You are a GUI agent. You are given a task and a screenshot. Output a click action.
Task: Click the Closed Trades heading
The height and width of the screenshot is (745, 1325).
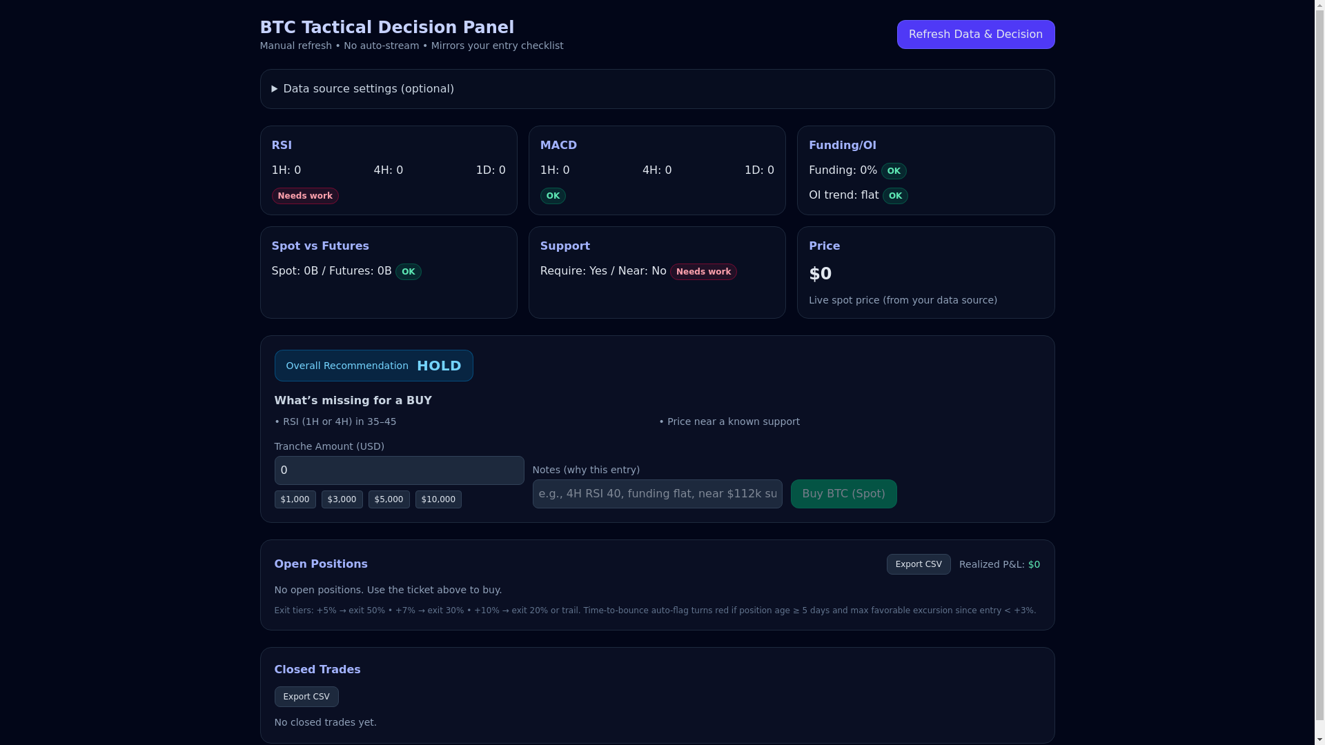point(317,670)
